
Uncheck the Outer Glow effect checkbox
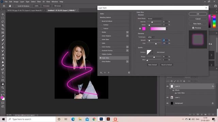click(x=100, y=58)
